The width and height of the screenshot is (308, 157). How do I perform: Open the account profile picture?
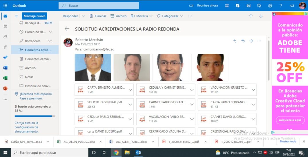(x=303, y=5)
